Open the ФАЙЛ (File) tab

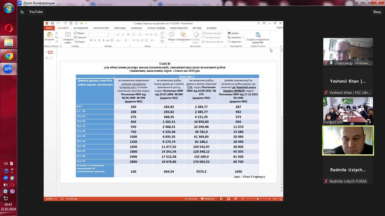click(x=49, y=28)
